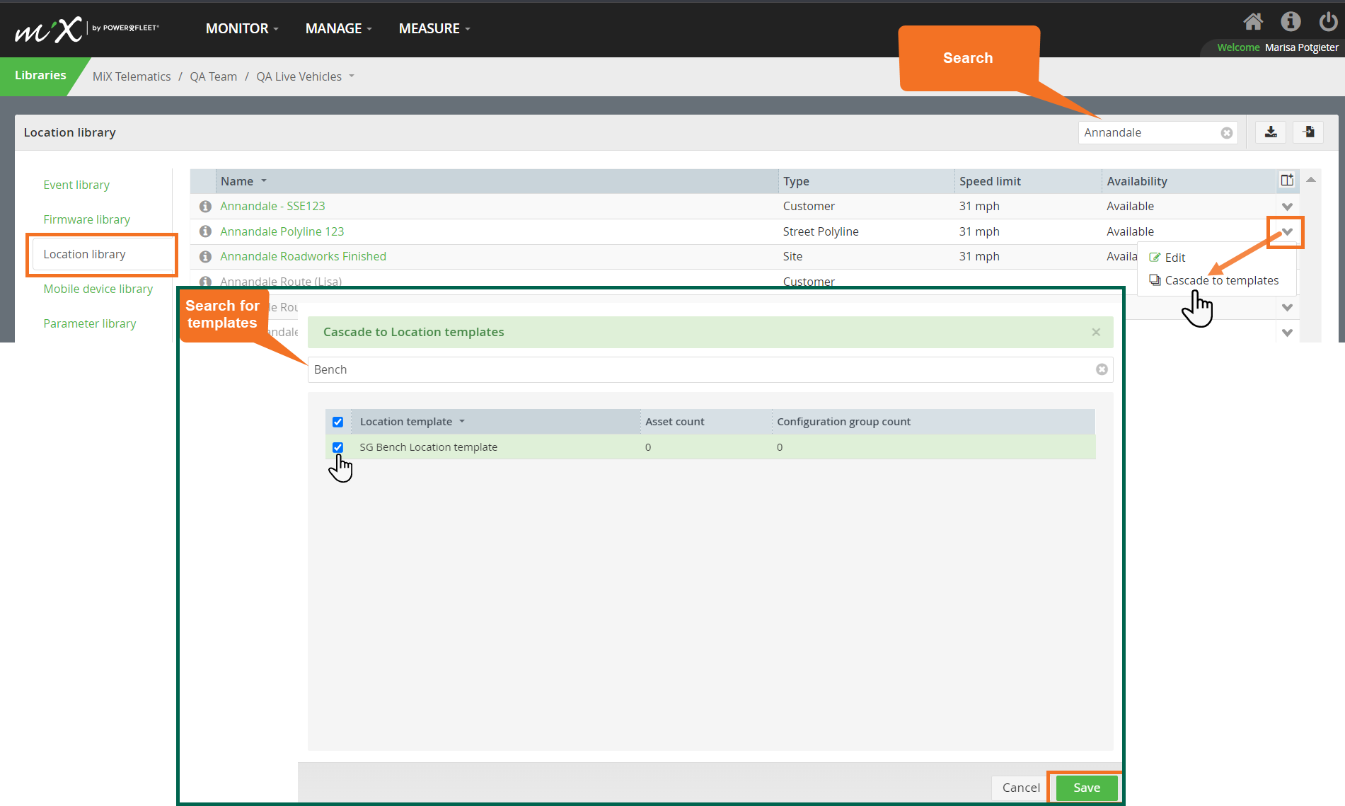The height and width of the screenshot is (806, 1345).
Task: Uncheck SG Bench Location template checkbox
Action: [338, 447]
